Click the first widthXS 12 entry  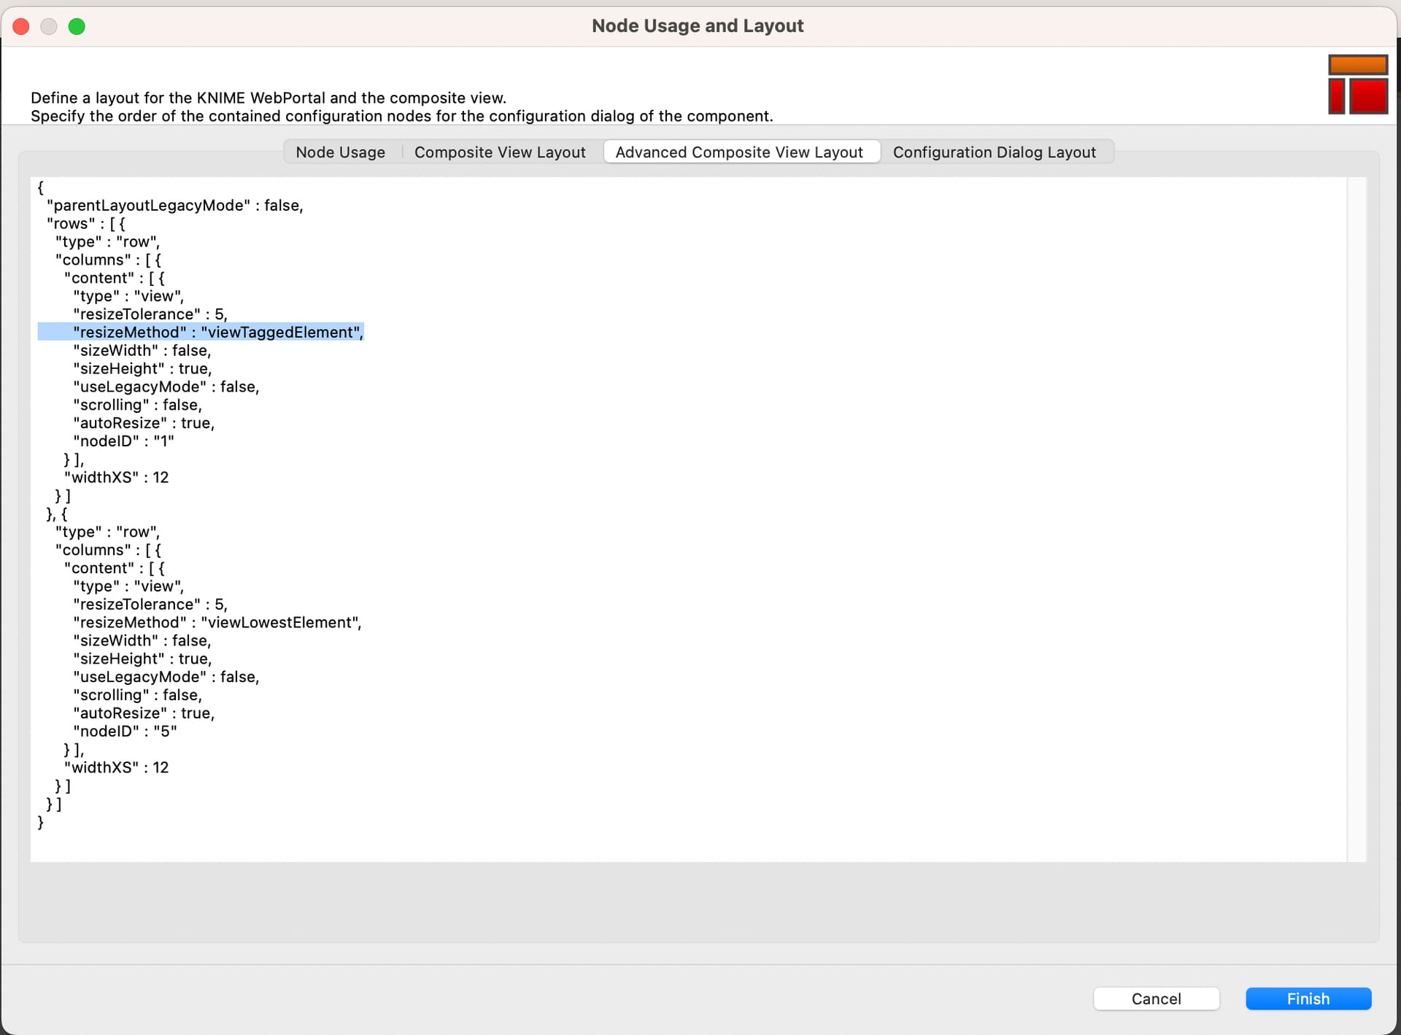pos(117,477)
